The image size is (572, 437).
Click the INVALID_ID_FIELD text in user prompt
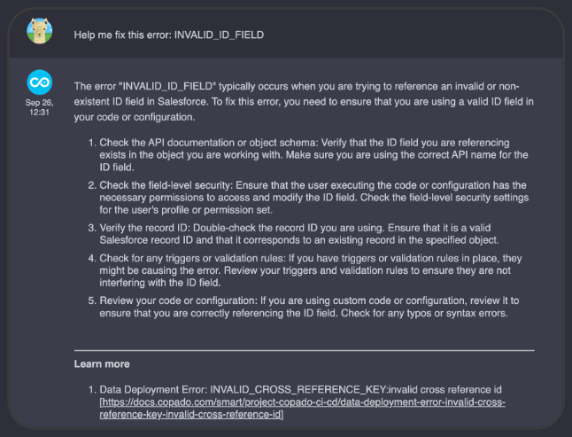pos(219,35)
